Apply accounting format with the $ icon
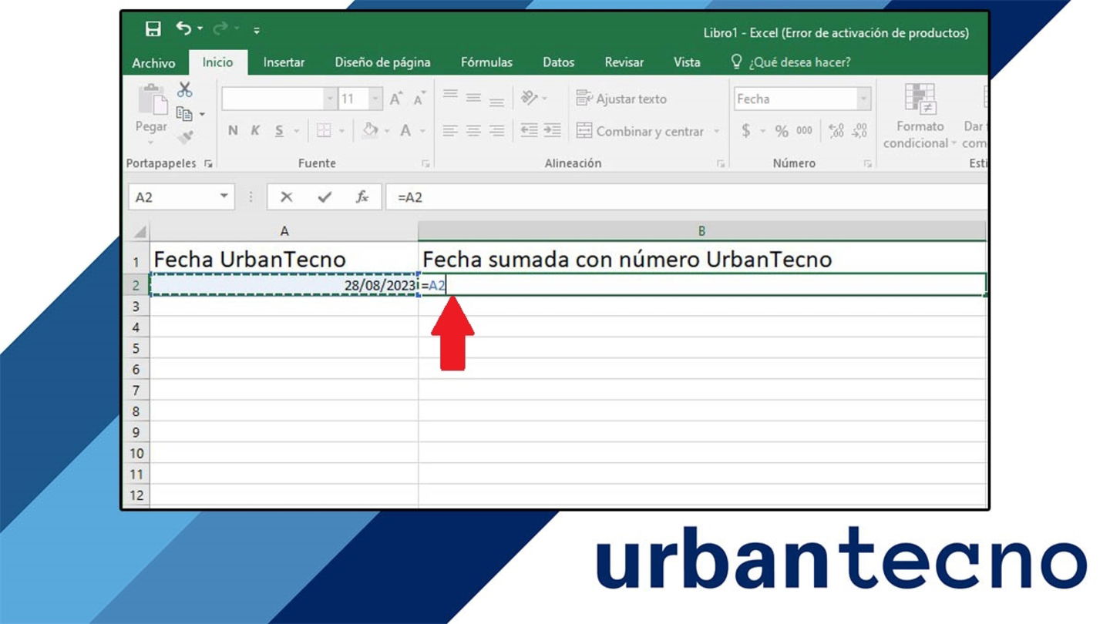 coord(745,131)
